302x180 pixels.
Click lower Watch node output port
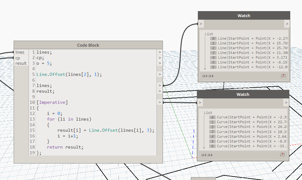286,103
